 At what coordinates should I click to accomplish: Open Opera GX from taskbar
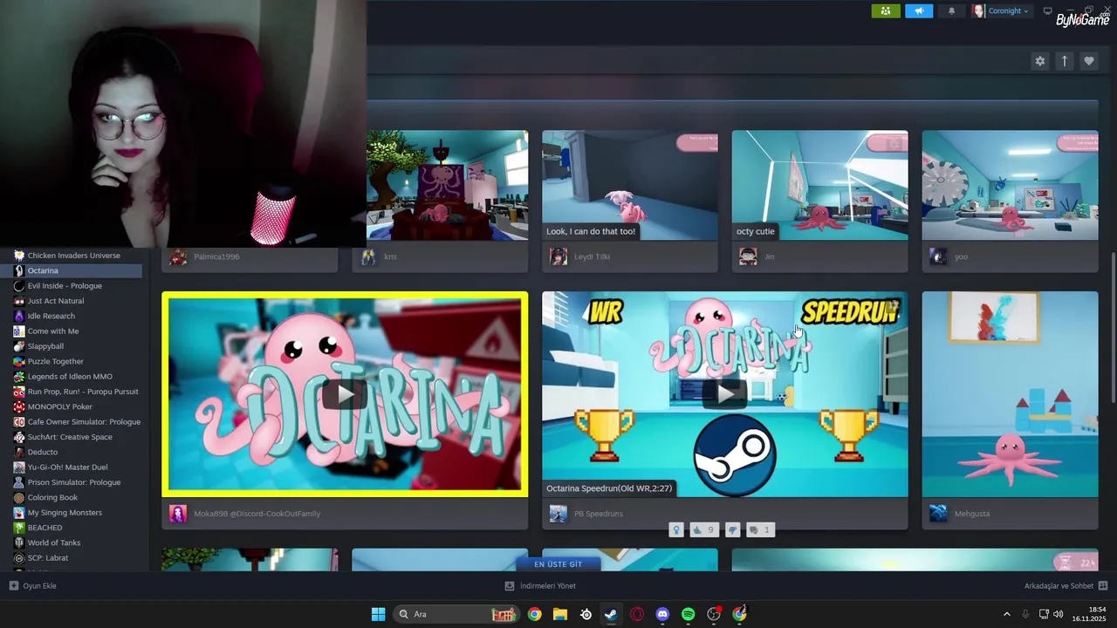[637, 614]
